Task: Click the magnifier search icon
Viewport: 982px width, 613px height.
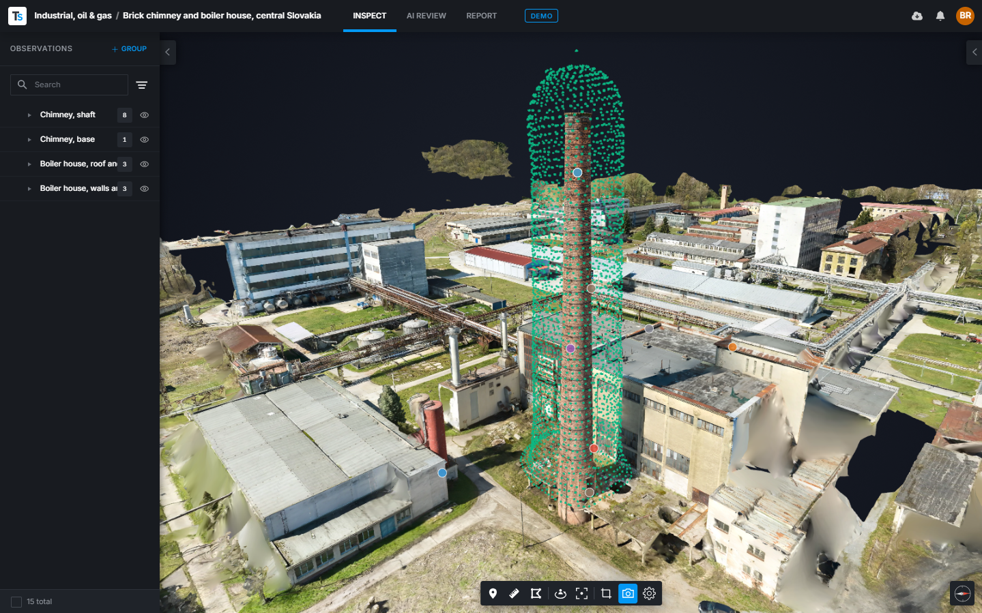Action: pyautogui.click(x=23, y=85)
